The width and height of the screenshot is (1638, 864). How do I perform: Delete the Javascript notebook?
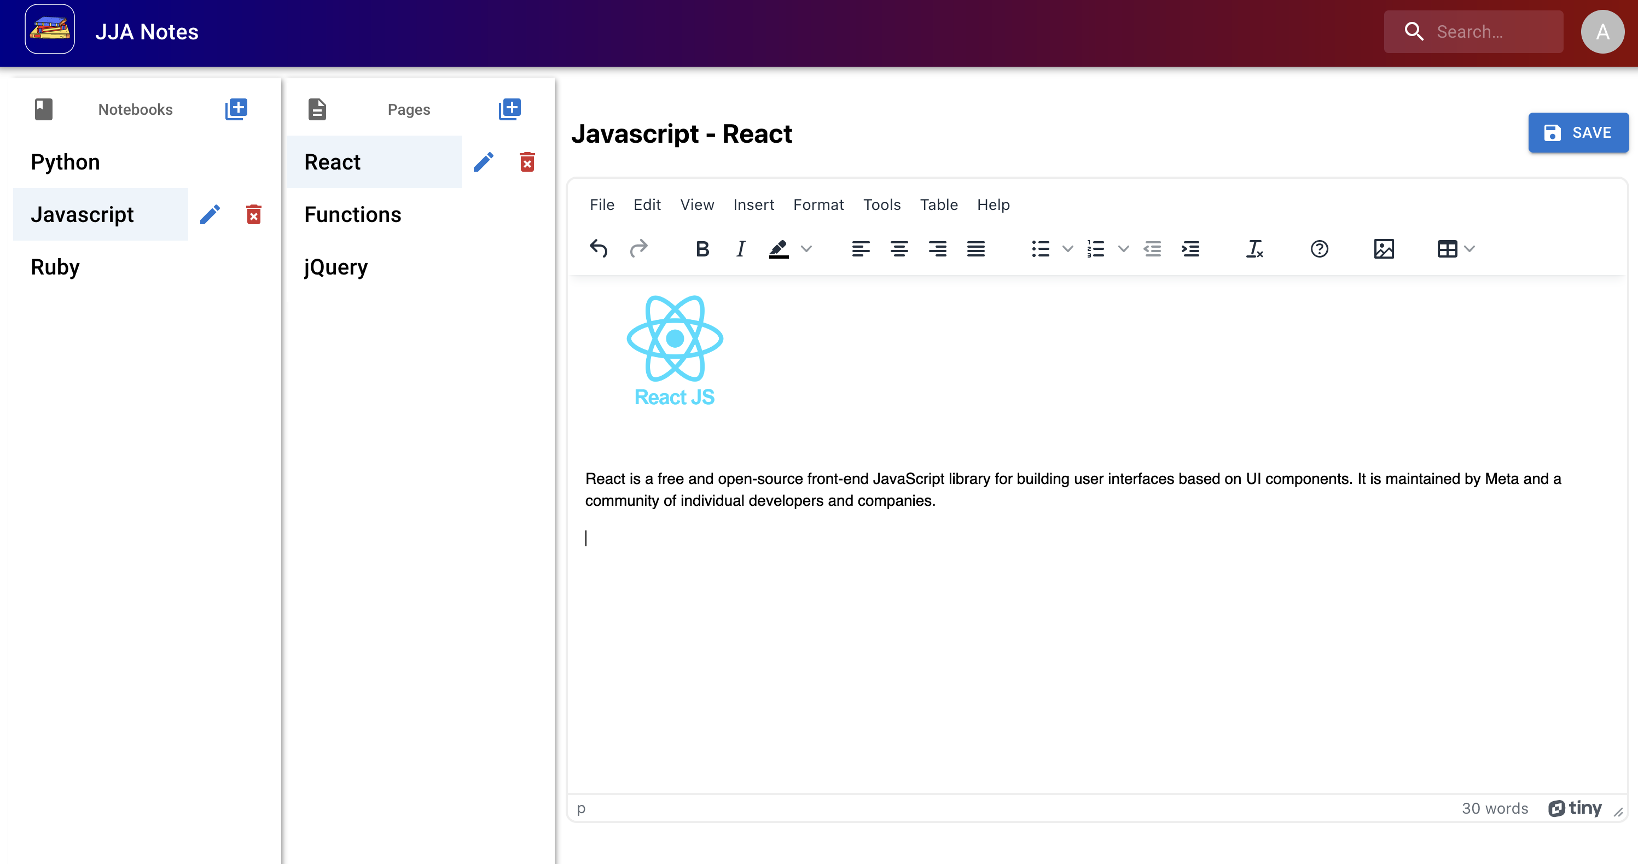(254, 214)
